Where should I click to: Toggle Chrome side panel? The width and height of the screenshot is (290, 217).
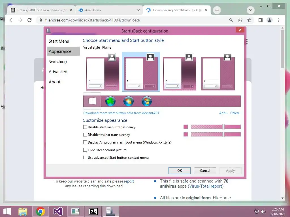261,20
